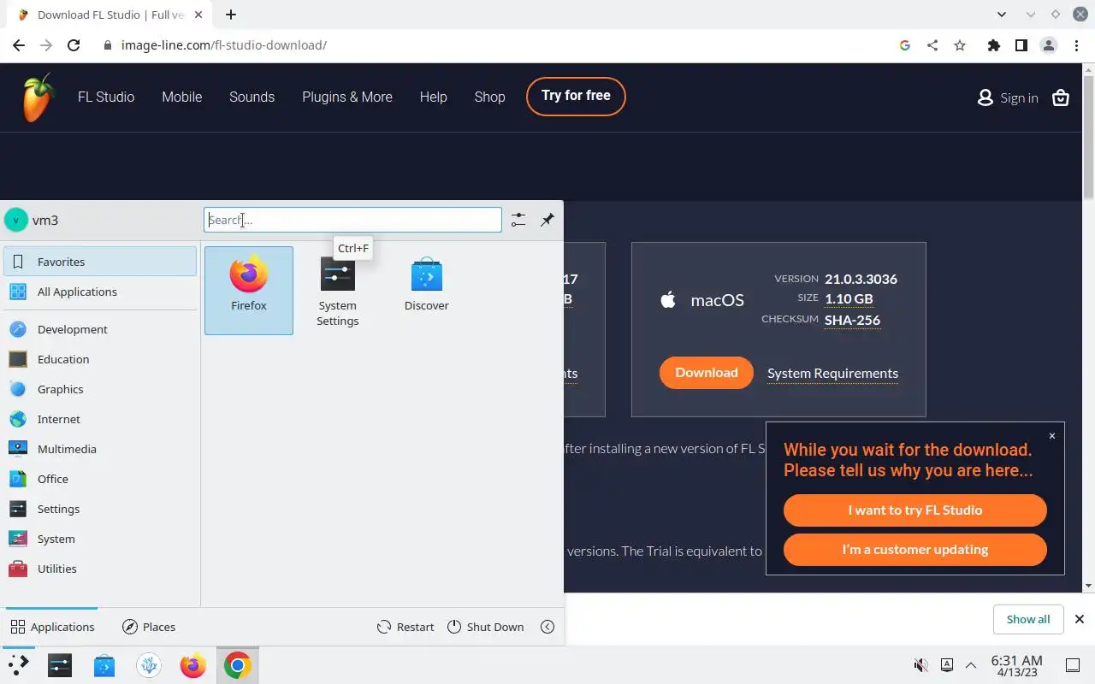Screen dimensions: 1095x684
Task: Click the macOS Download button
Action: 706,373
